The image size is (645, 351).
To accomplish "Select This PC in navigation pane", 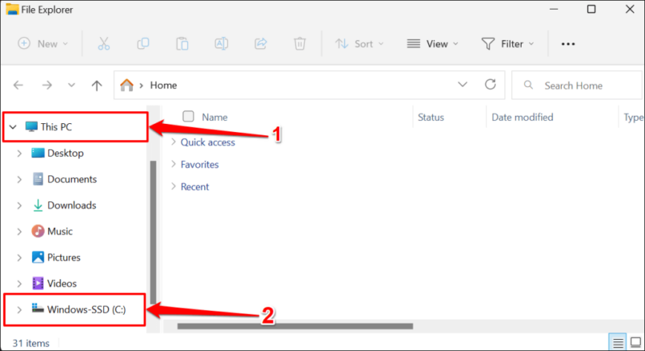I will (48, 127).
